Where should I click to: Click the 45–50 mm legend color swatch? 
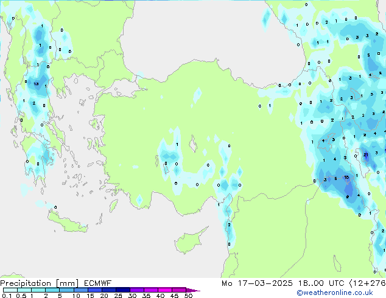pyautogui.click(x=179, y=290)
